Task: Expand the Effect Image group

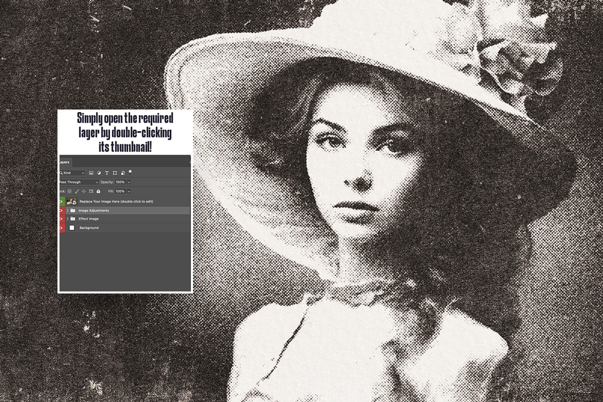Action: (x=67, y=219)
